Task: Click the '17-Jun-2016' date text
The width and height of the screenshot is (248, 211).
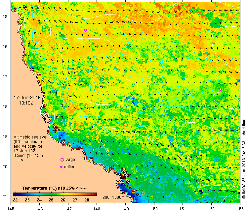Action: point(27,98)
